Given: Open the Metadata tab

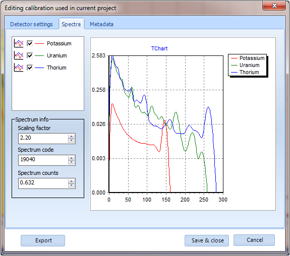Looking at the screenshot, I should pyautogui.click(x=101, y=24).
